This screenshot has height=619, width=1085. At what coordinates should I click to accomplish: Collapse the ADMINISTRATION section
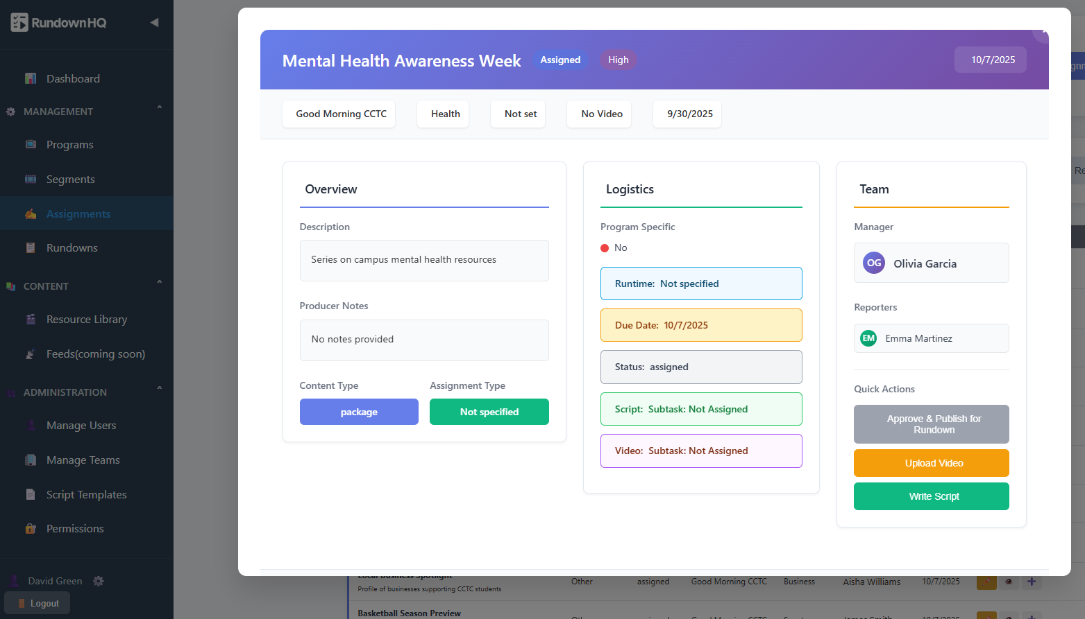[159, 389]
